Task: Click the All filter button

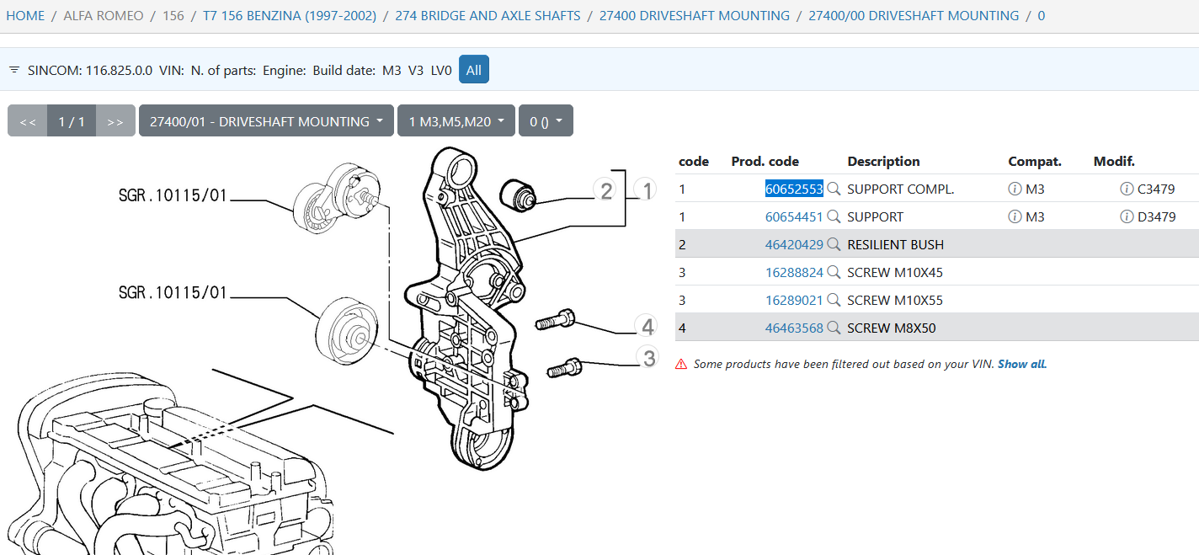Action: pyautogui.click(x=474, y=70)
